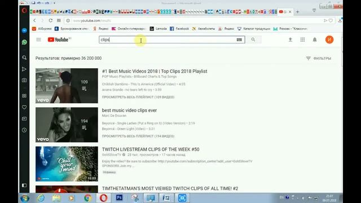Viewport: 361px width, 203px height.
Task: Open bookmarks heart icon in sidebar
Action: [x=24, y=107]
